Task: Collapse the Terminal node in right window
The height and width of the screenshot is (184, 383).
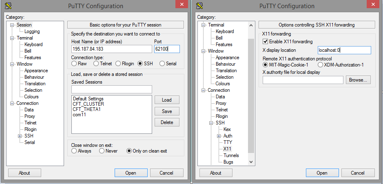Action: [x=203, y=25]
